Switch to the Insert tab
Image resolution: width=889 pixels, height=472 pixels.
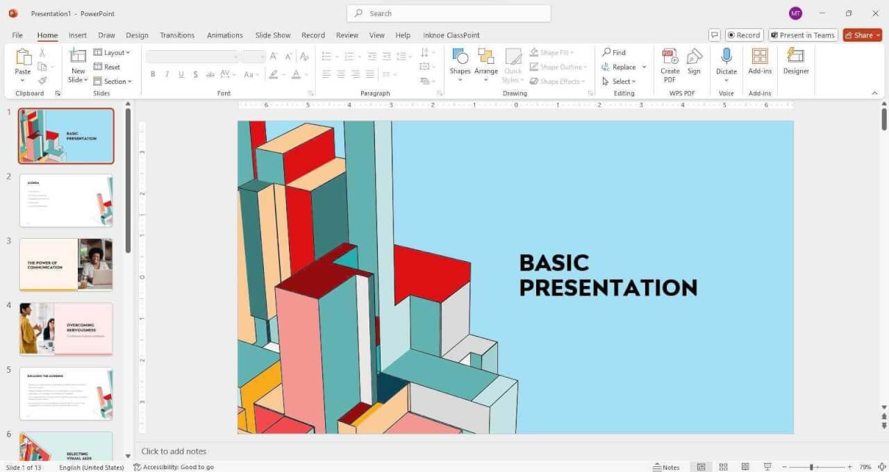(78, 35)
